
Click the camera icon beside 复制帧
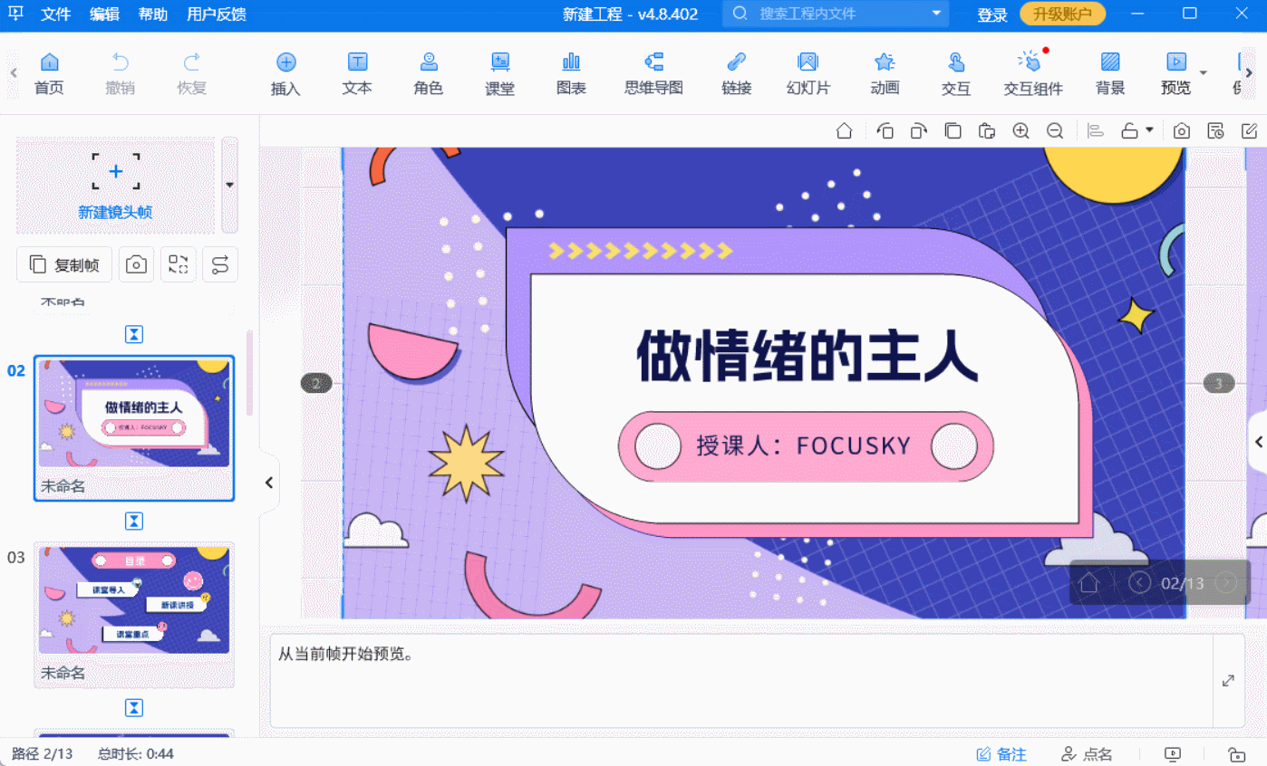(136, 264)
